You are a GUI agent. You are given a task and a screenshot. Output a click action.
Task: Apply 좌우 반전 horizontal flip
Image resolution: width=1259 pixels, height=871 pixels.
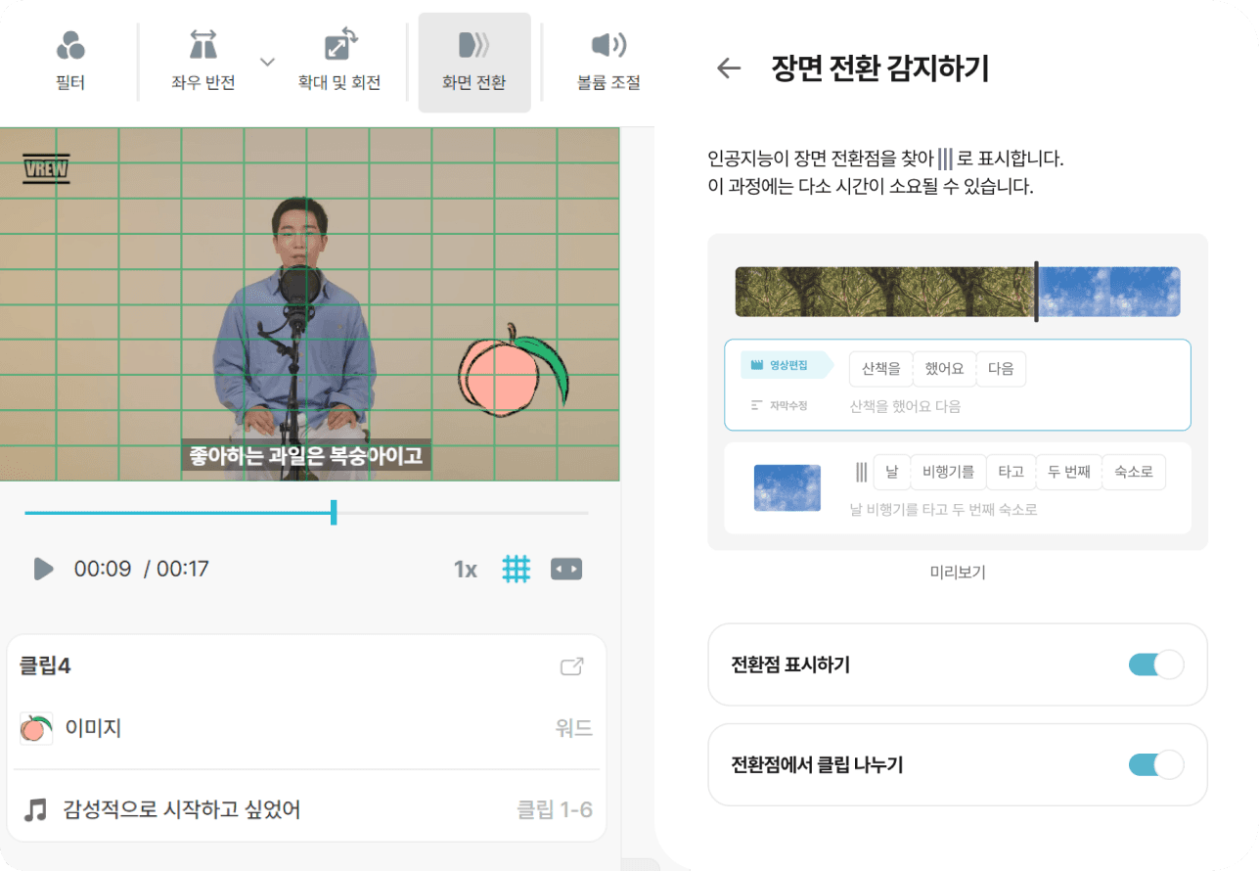click(x=202, y=61)
